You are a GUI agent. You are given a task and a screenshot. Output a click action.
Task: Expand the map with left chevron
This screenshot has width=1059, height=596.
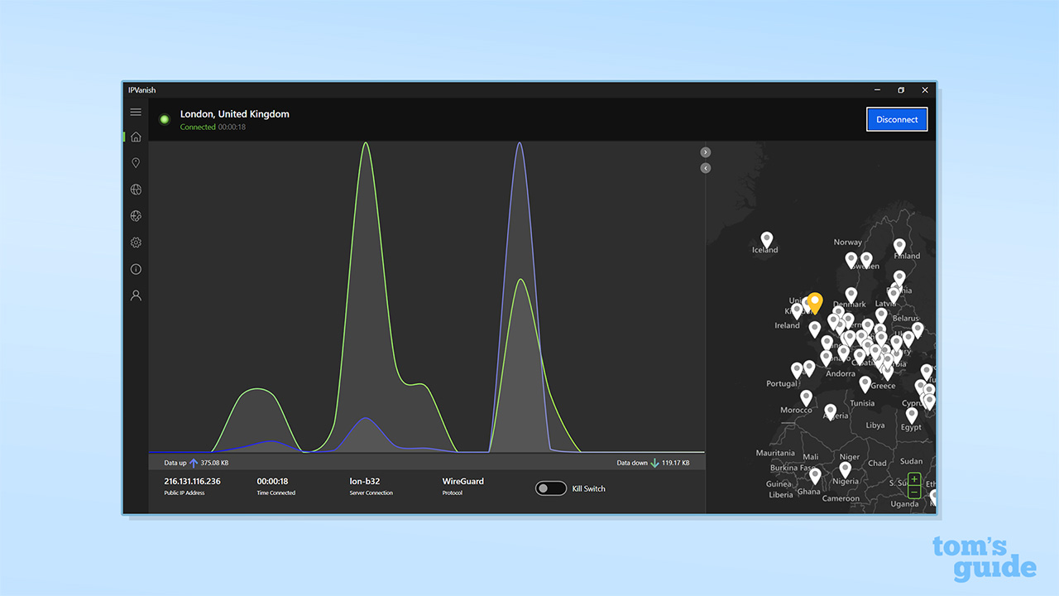click(705, 167)
